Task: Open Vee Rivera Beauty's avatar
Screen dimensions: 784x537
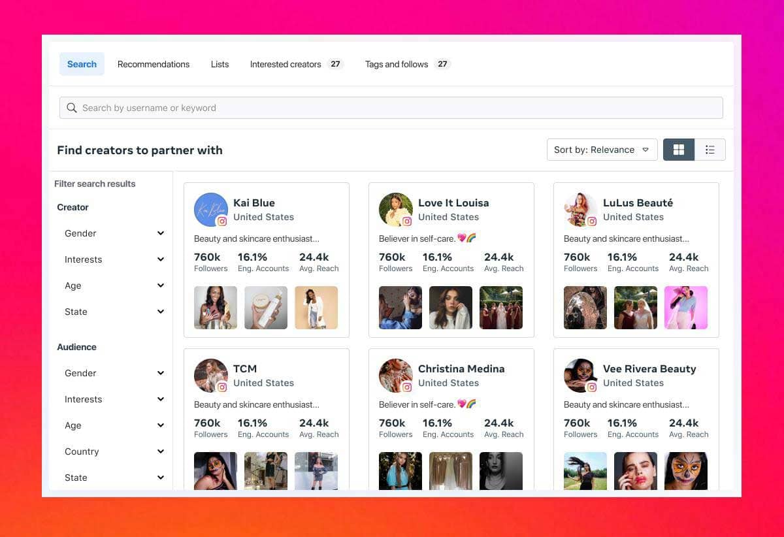Action: tap(580, 376)
